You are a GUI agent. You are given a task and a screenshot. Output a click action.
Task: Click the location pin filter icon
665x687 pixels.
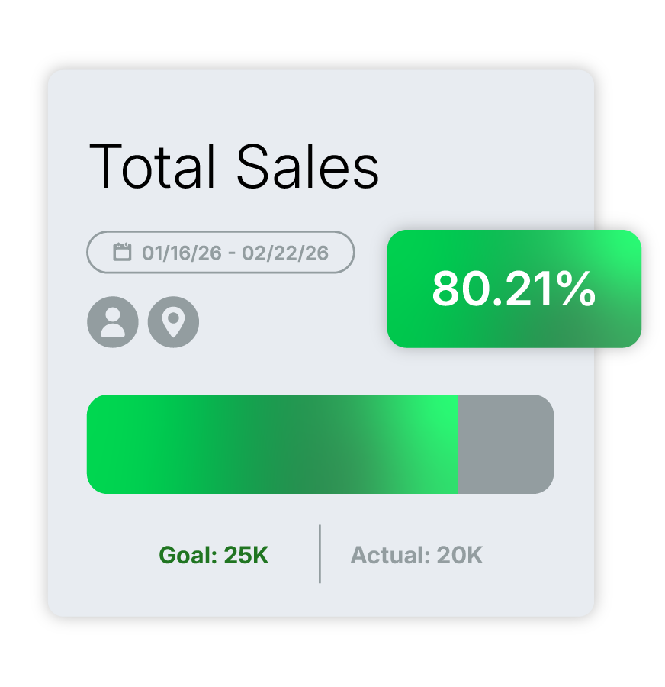pos(173,322)
